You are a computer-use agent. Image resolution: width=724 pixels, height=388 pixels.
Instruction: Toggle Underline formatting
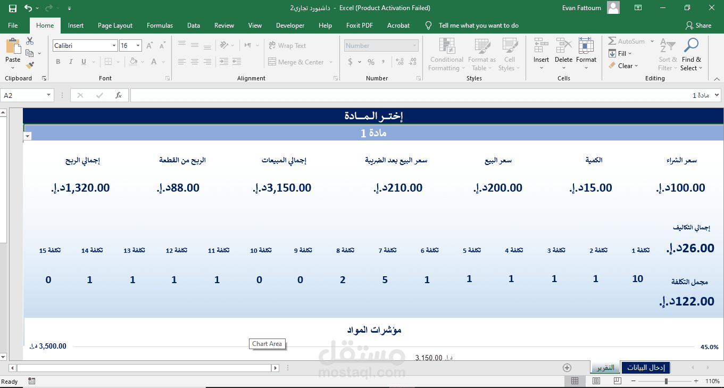[x=84, y=62]
